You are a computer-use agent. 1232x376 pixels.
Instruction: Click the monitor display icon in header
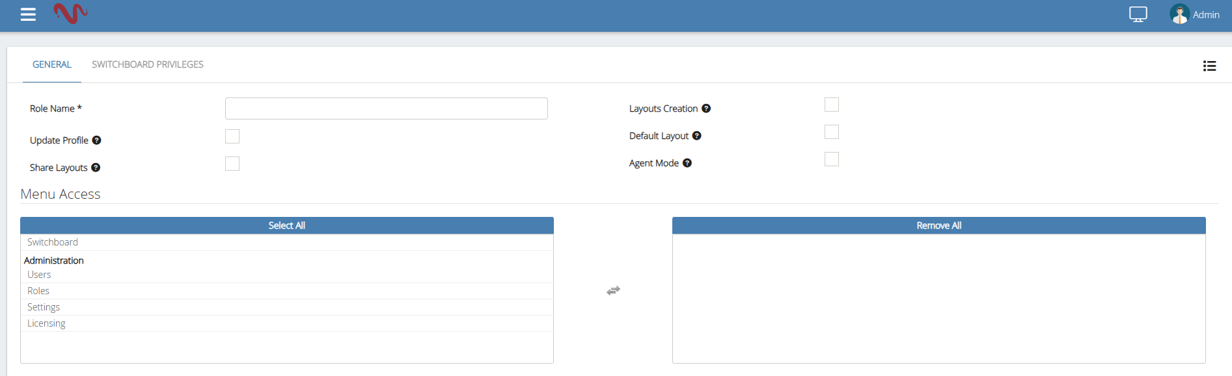click(1138, 14)
